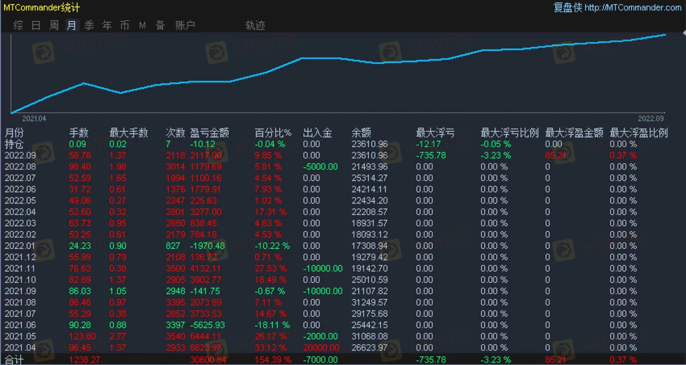Screen dimensions: 686x365
Task: Select the 日 daily statistics tab
Action: point(36,25)
